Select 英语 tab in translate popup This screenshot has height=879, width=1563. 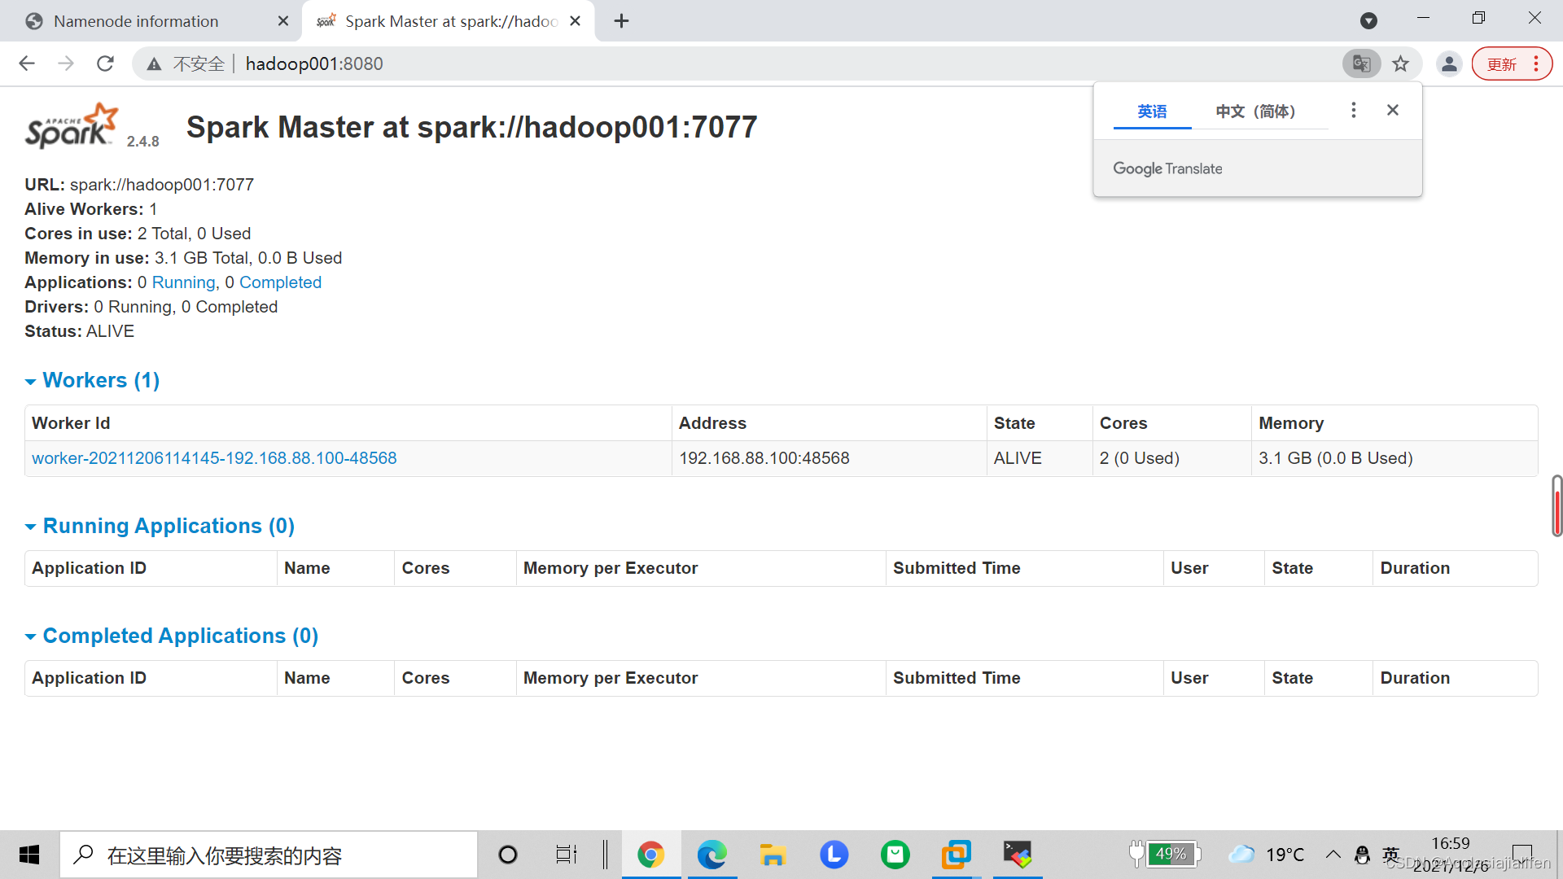pos(1152,112)
